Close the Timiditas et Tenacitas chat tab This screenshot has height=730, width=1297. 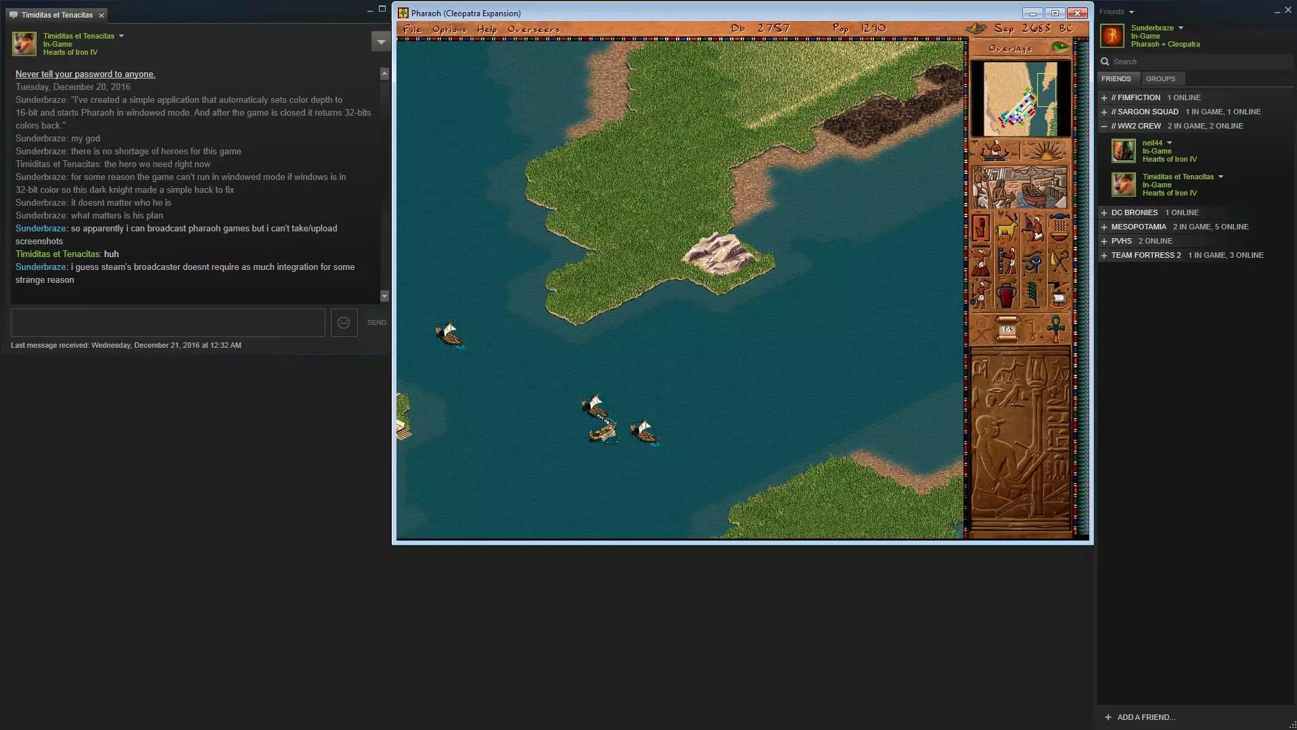coord(101,15)
